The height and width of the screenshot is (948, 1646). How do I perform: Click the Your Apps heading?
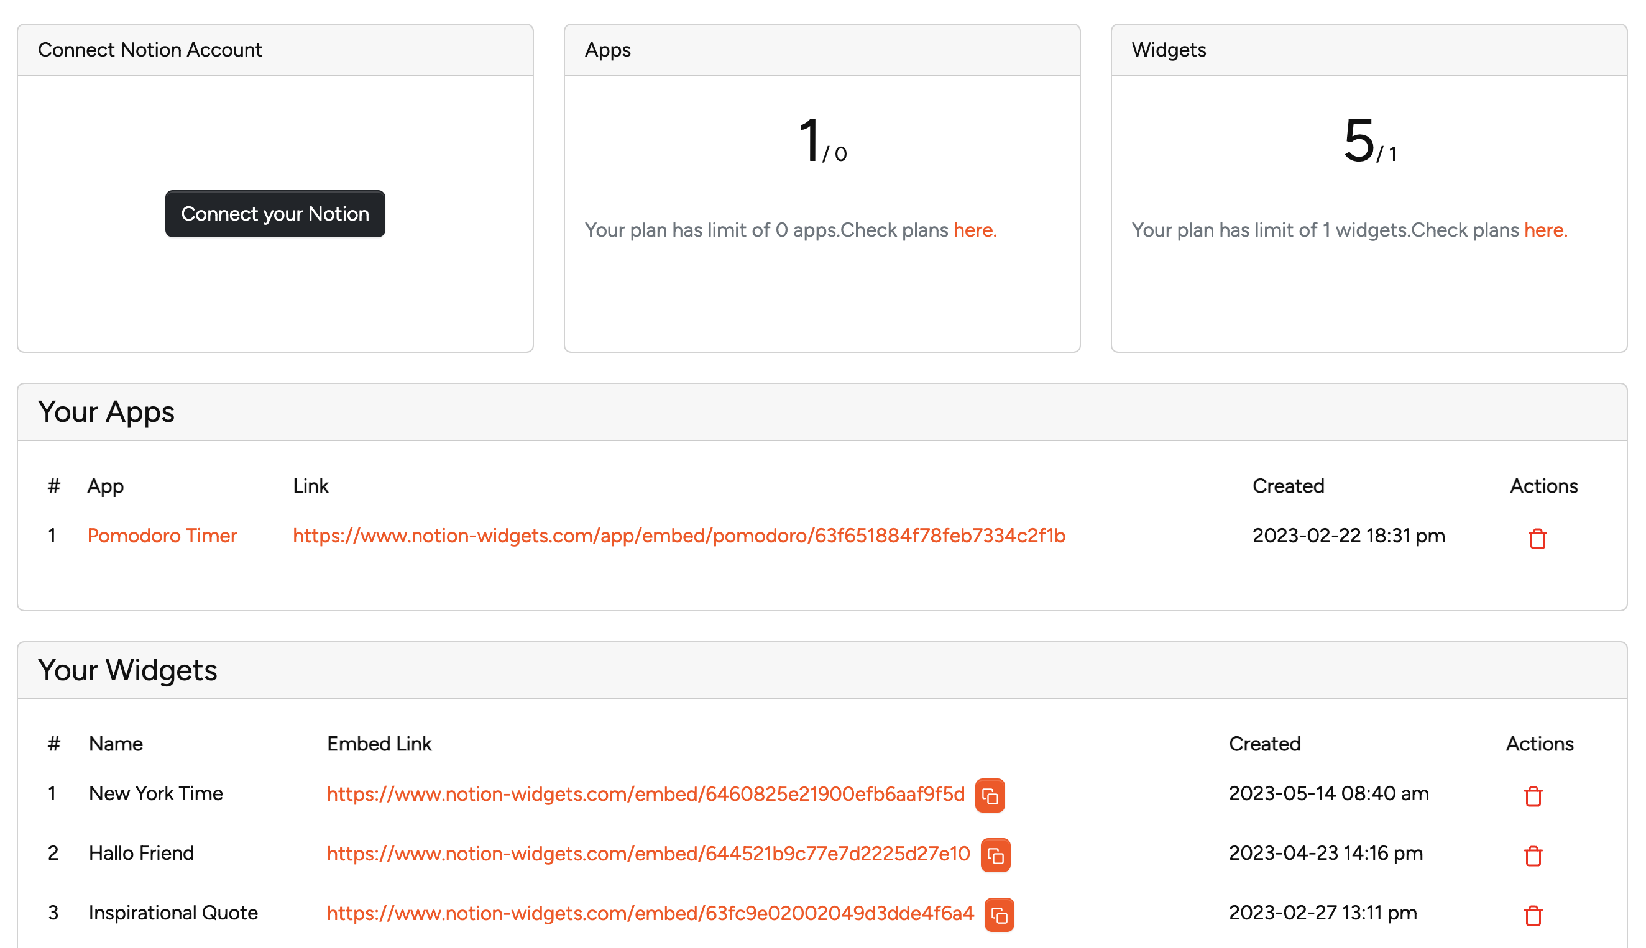tap(106, 411)
